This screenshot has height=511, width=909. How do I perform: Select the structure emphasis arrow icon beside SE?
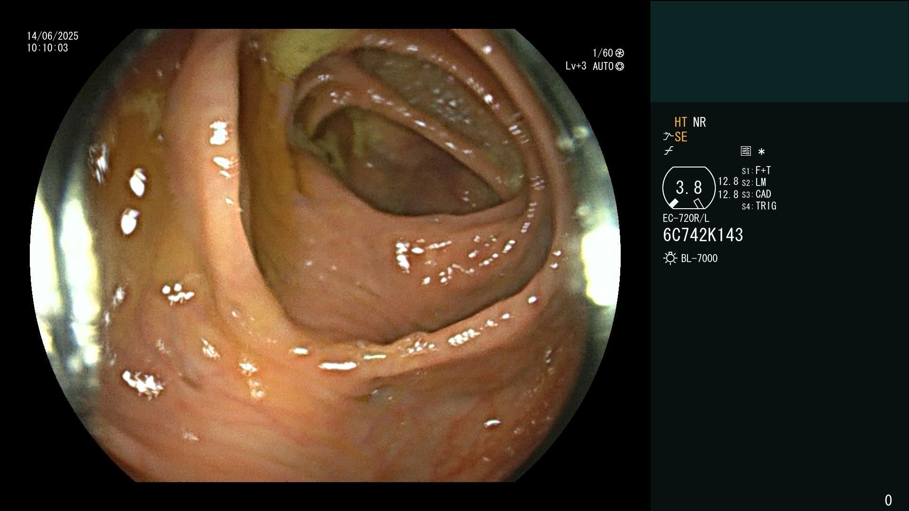pos(668,137)
